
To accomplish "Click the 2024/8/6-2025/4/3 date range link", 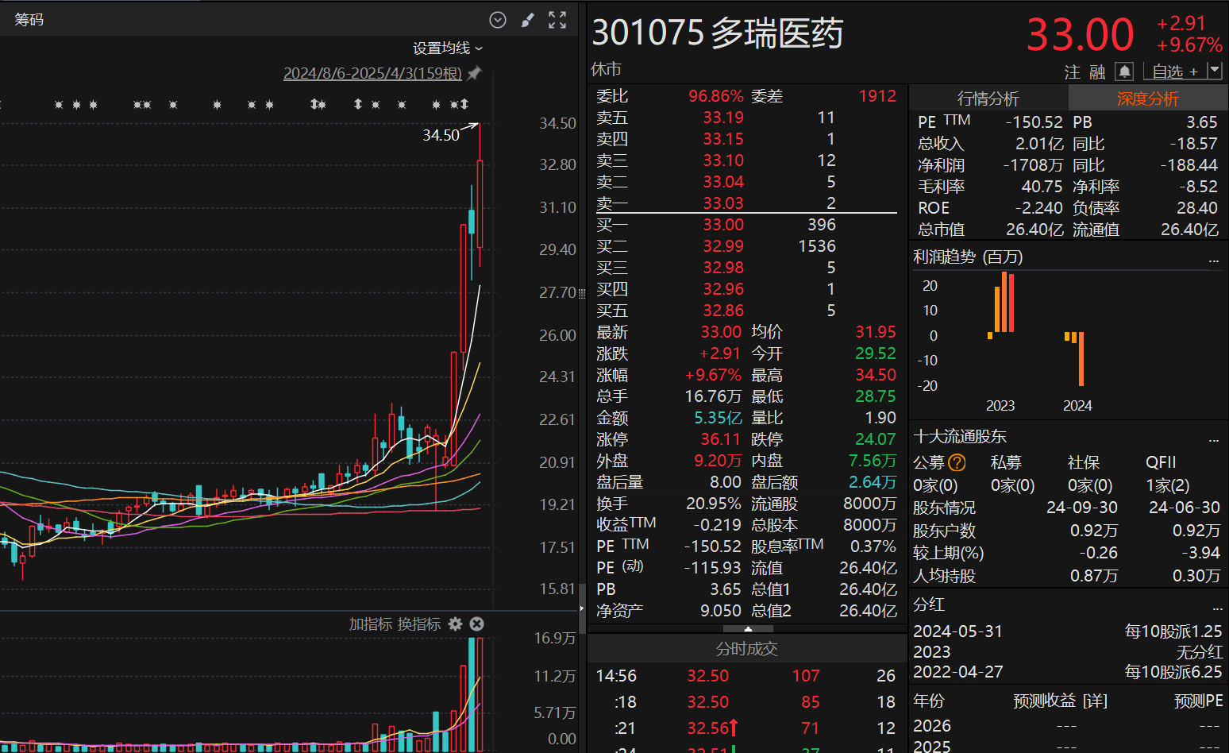I will click(x=372, y=73).
